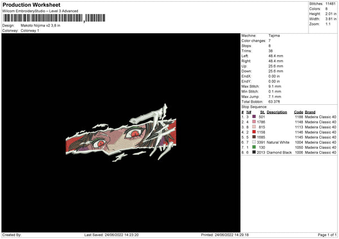Click the thread code 1004

tap(299, 142)
